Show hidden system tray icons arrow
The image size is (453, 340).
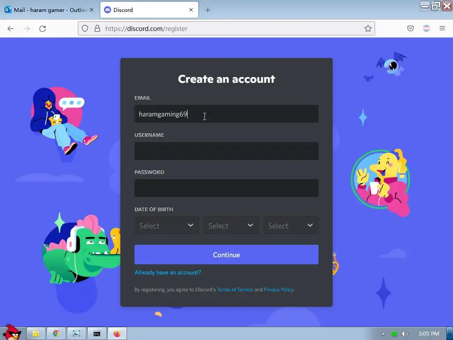click(383, 334)
